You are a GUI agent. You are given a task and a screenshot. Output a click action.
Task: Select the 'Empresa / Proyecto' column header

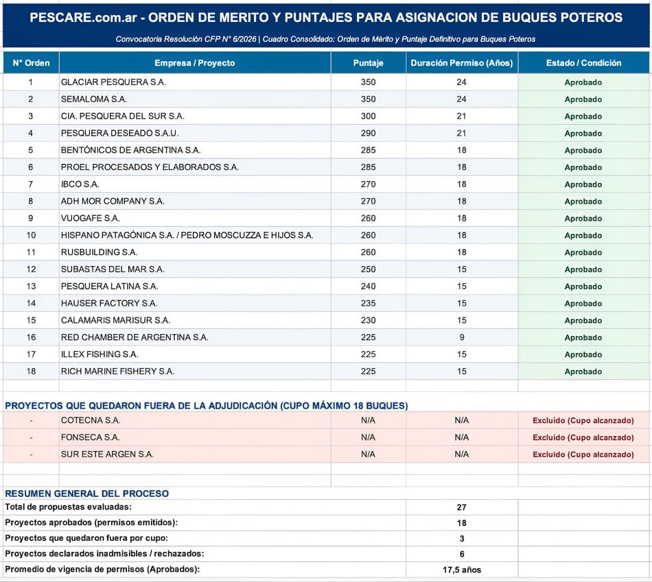coord(195,63)
